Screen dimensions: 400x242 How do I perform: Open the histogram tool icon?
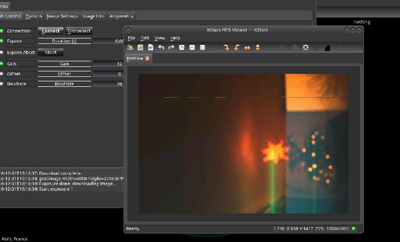tap(327, 47)
